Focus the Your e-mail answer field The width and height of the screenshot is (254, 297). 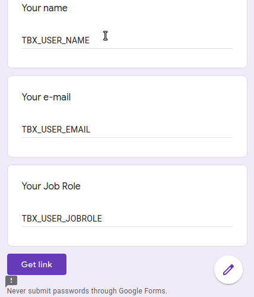(127, 129)
